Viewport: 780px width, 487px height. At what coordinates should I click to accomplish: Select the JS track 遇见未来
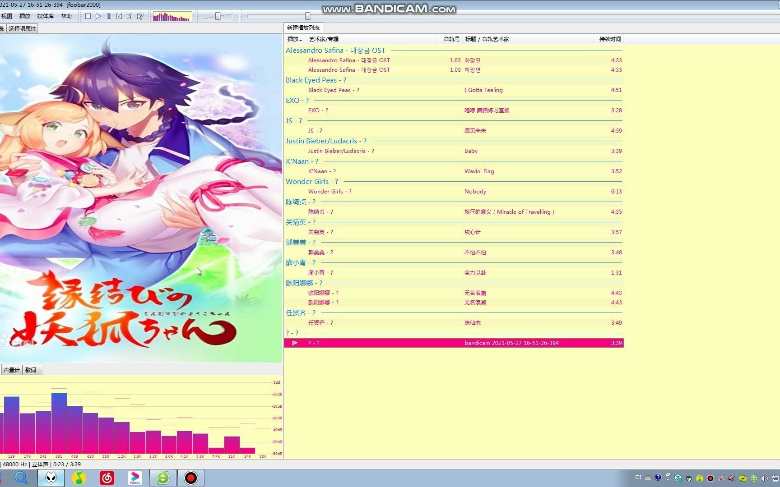[x=454, y=131]
